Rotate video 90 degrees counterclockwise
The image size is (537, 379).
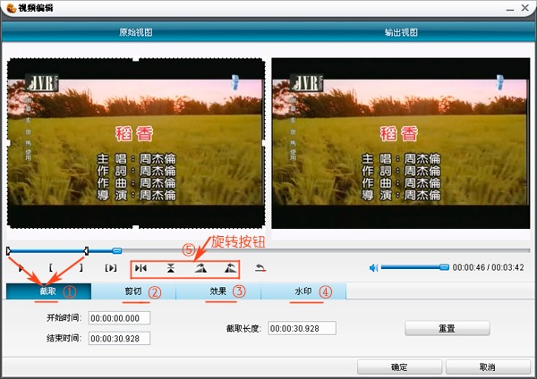tap(231, 268)
